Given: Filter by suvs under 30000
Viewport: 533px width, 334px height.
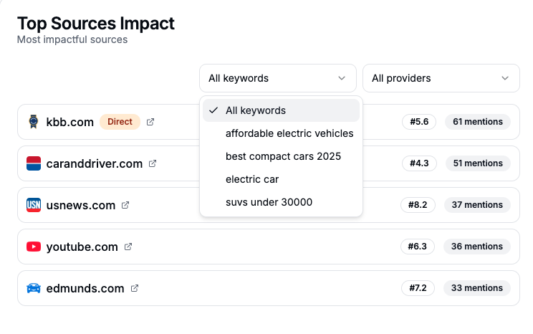Looking at the screenshot, I should (x=269, y=202).
